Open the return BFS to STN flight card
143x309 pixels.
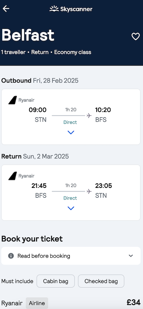[x=71, y=193]
